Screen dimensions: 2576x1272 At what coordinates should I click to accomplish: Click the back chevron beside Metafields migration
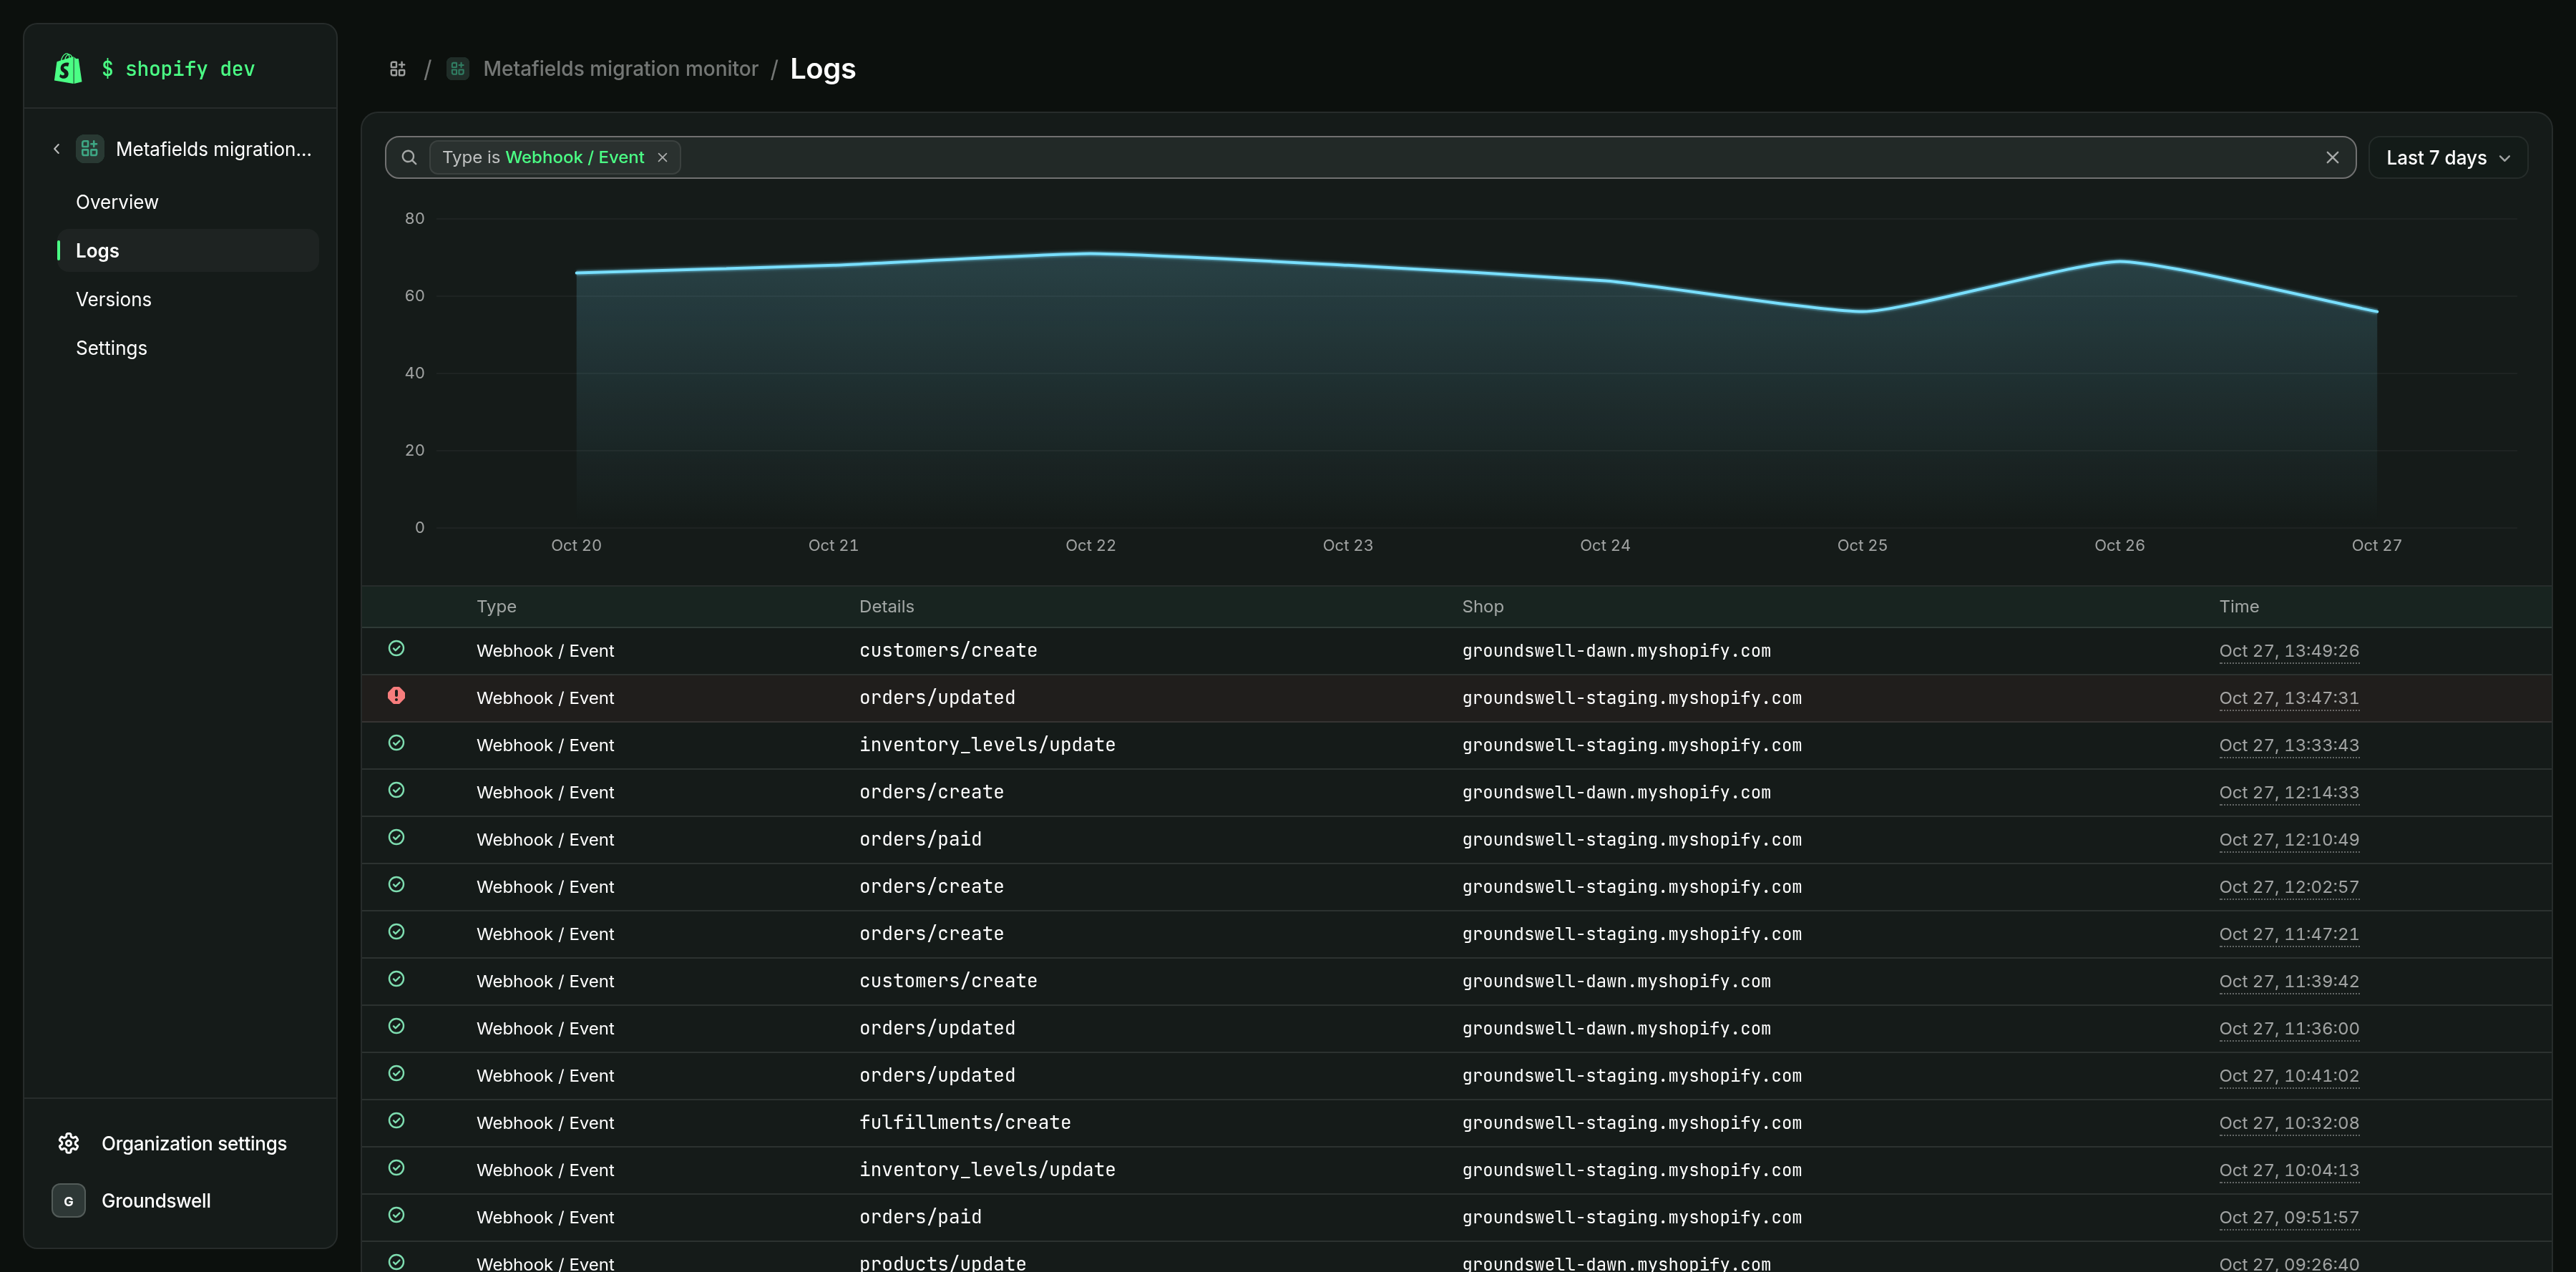pos(57,149)
